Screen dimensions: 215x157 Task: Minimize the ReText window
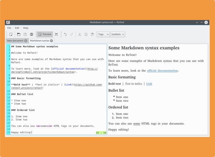tap(197, 22)
